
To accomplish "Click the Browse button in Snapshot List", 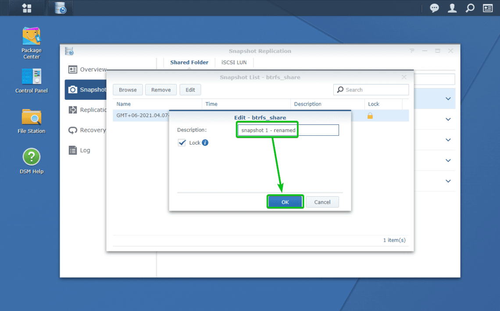I will 128,89.
